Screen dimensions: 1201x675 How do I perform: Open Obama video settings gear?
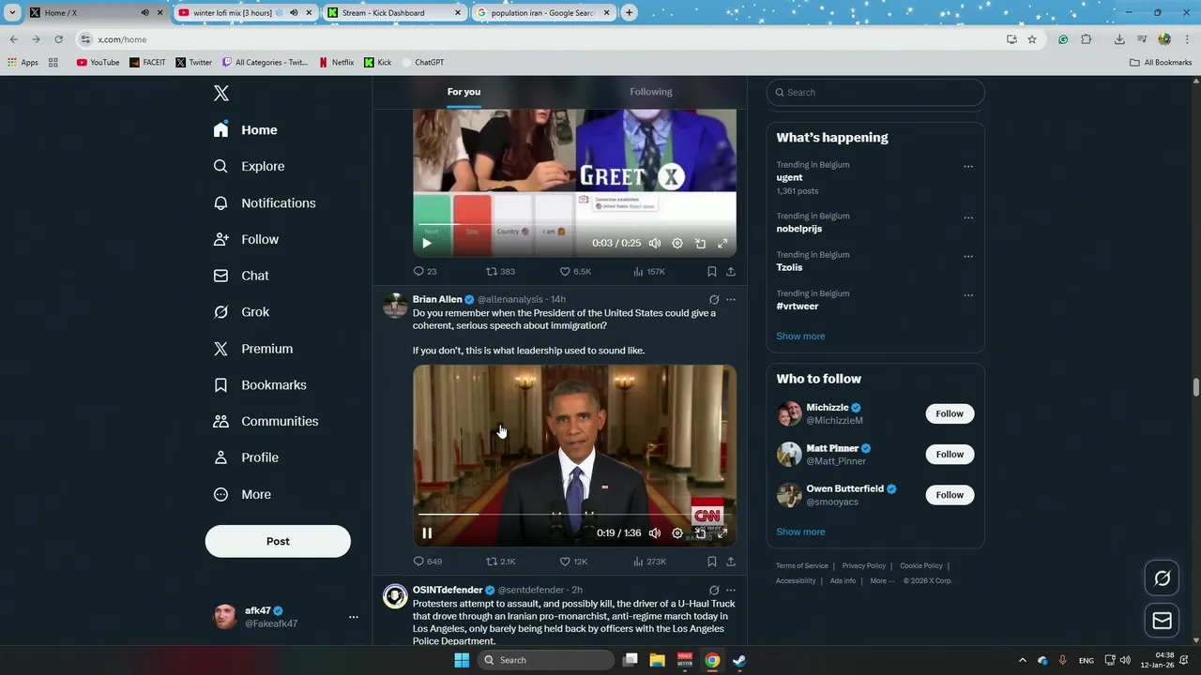click(677, 532)
